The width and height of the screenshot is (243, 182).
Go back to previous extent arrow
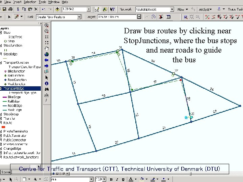(x=47, y=60)
